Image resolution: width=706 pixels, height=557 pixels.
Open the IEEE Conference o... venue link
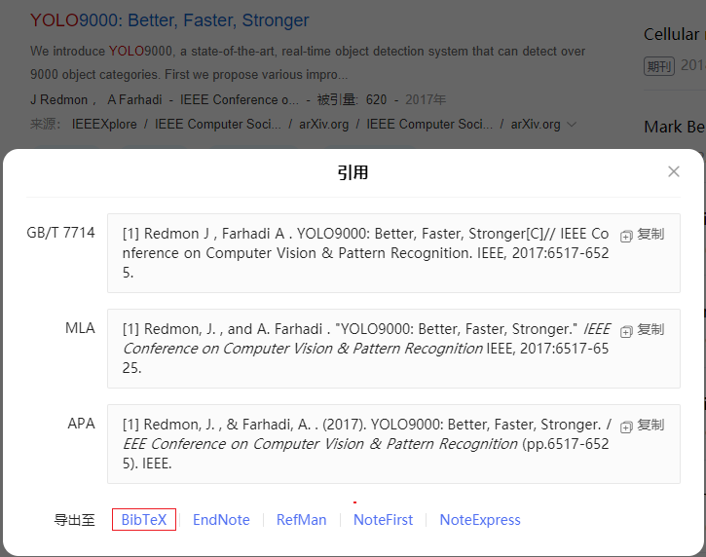(x=240, y=99)
